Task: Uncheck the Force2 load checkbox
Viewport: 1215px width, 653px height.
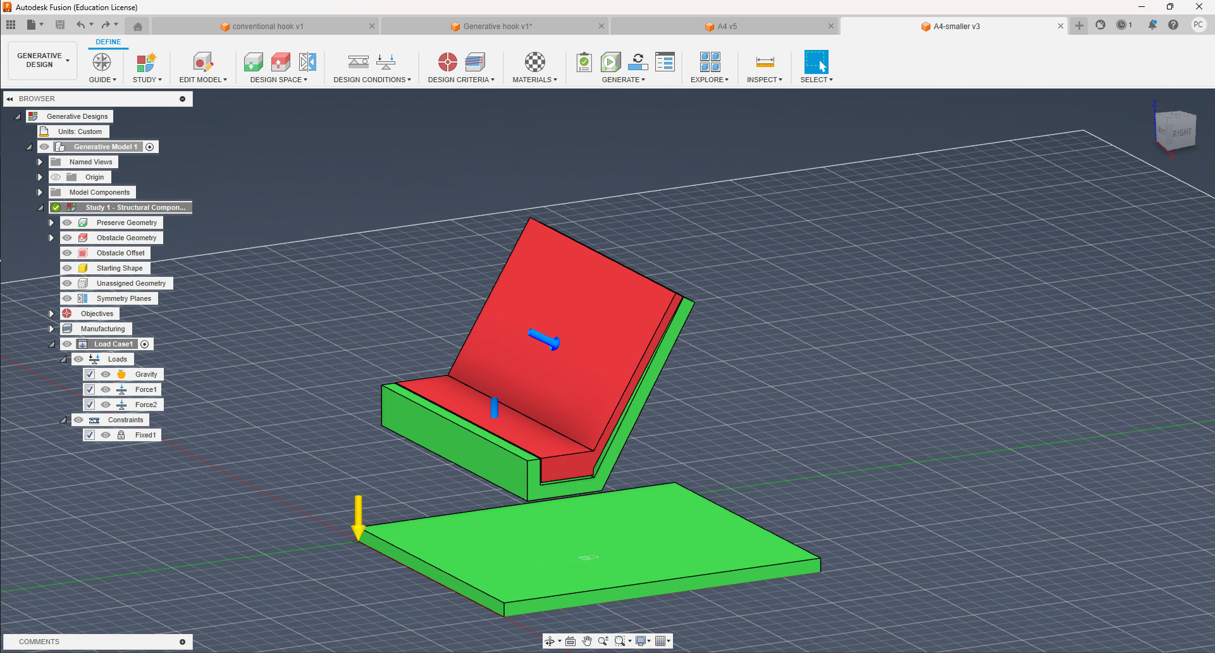Action: [90, 405]
